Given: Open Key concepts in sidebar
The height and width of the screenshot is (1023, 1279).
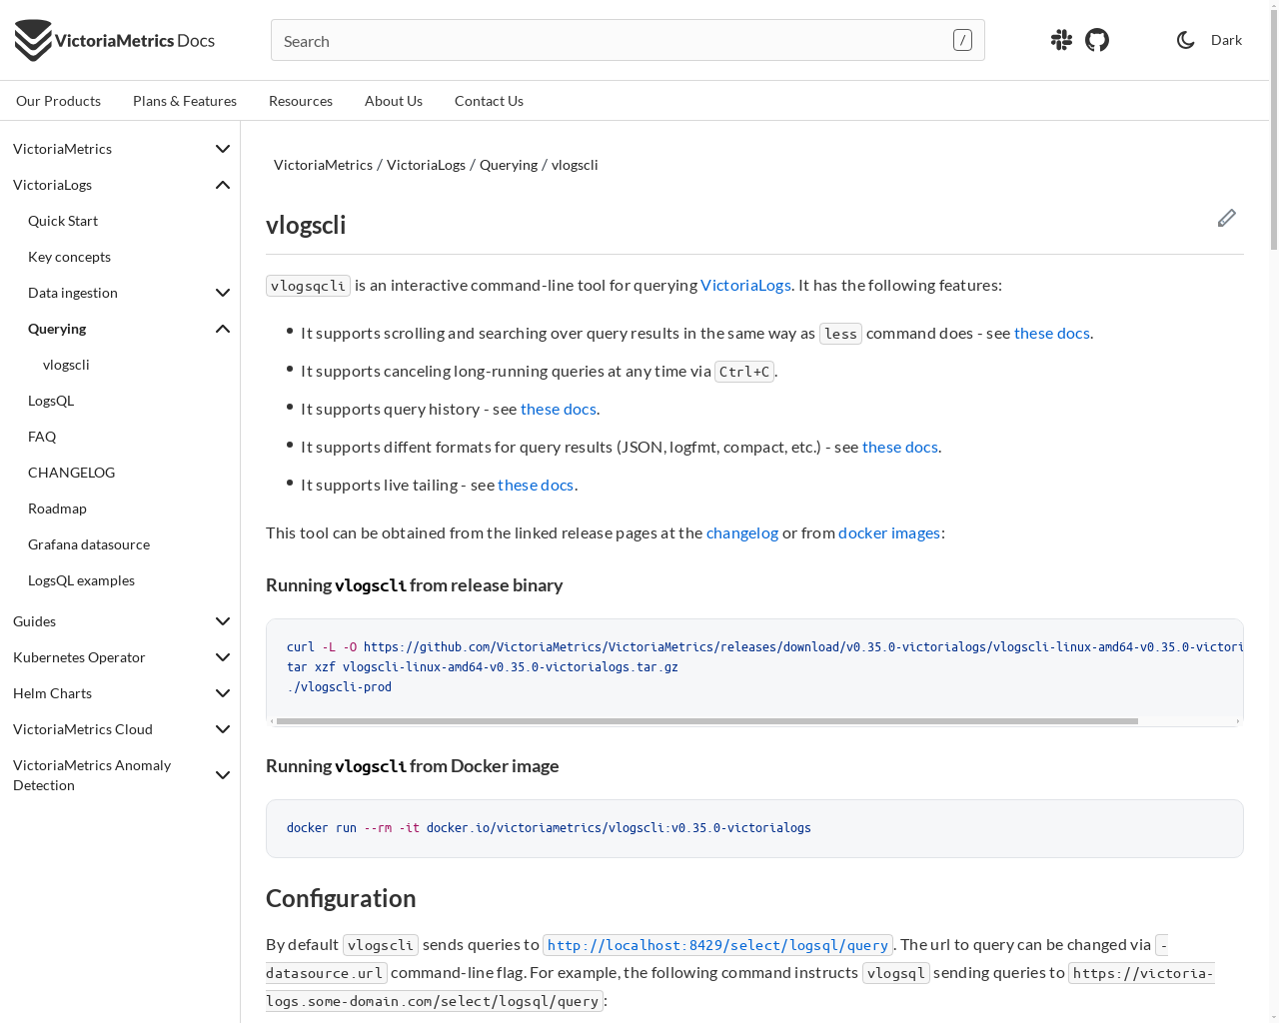Looking at the screenshot, I should (69, 257).
